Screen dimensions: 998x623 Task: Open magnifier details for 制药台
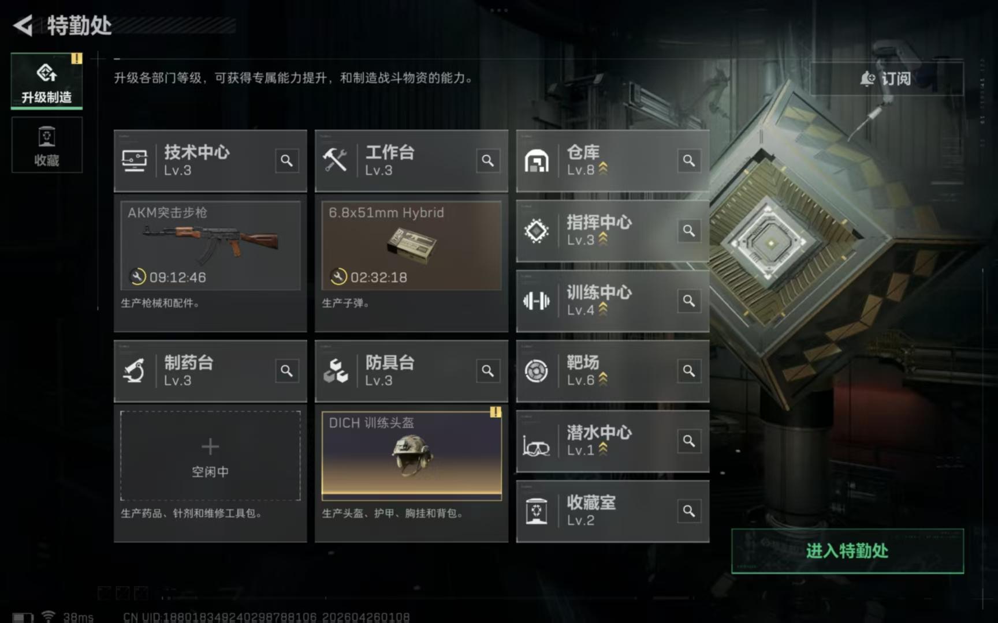(286, 371)
